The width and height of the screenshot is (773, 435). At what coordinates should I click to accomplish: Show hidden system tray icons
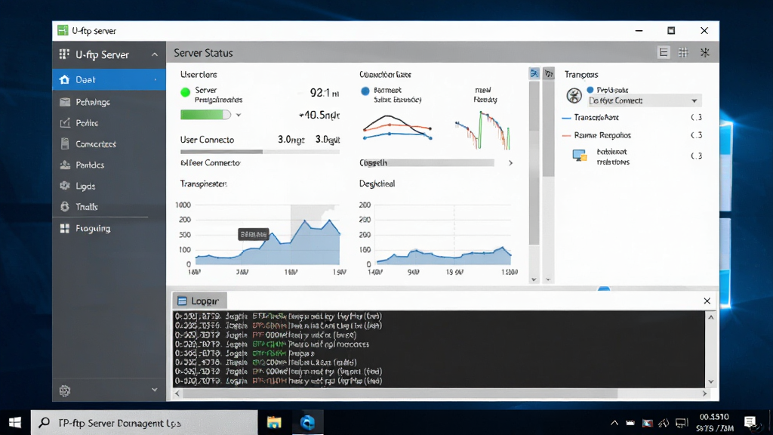pyautogui.click(x=614, y=423)
